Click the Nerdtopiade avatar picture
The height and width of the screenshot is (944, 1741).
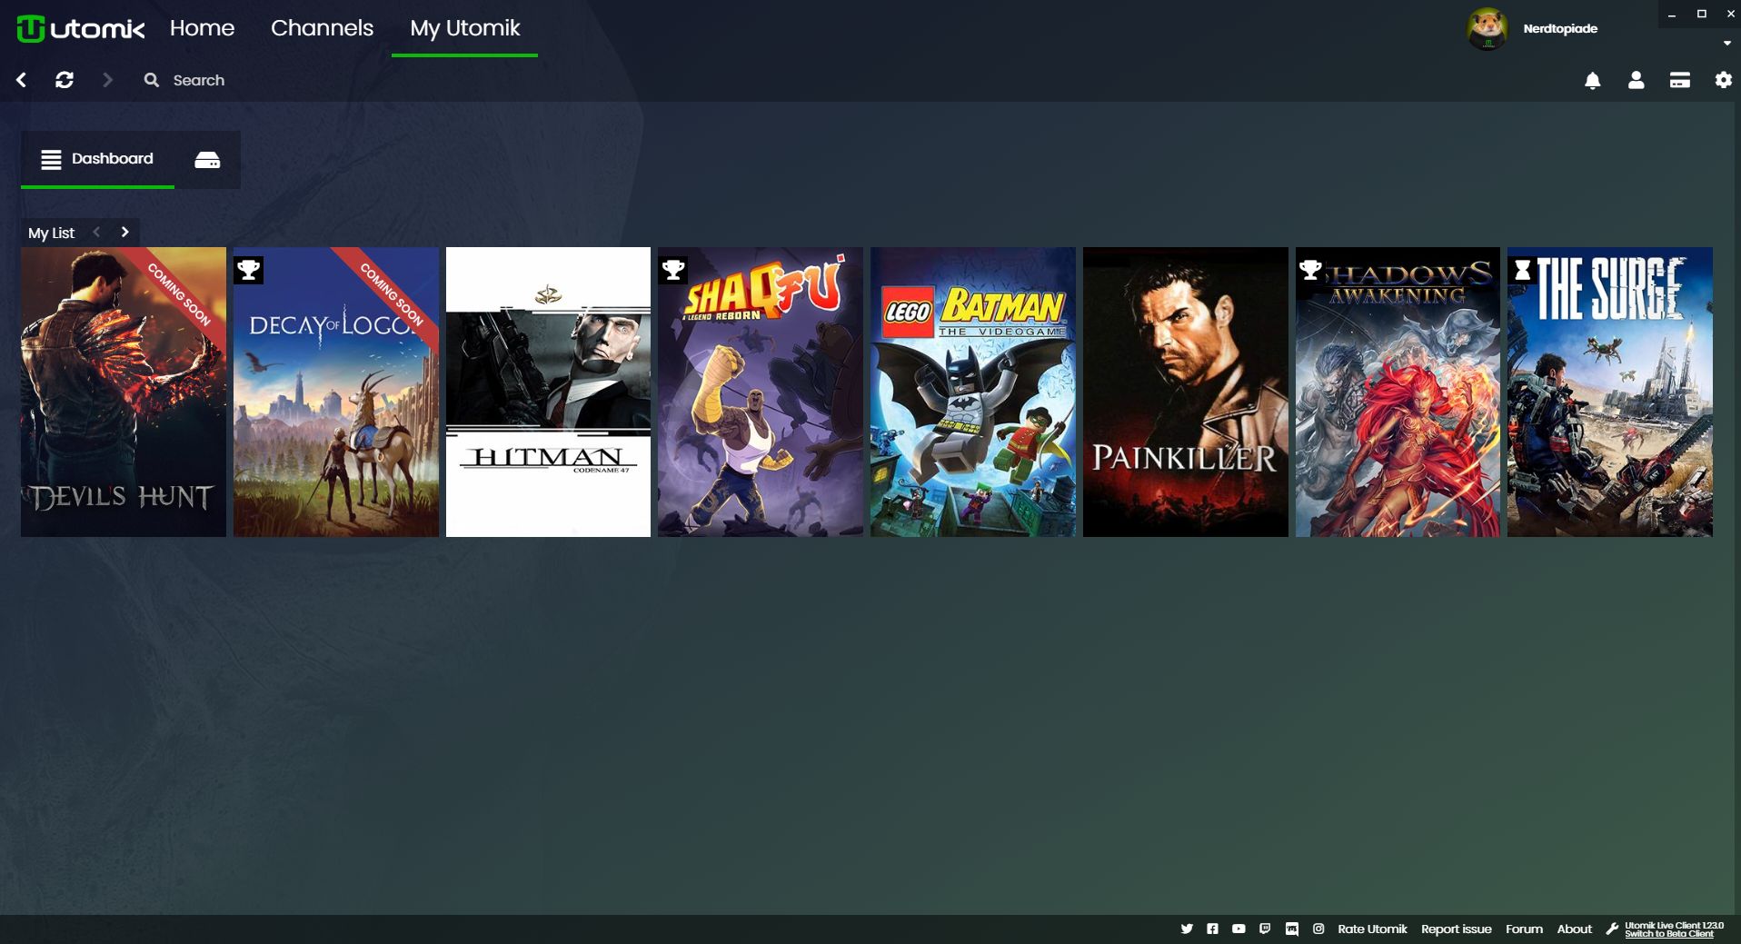(1487, 29)
